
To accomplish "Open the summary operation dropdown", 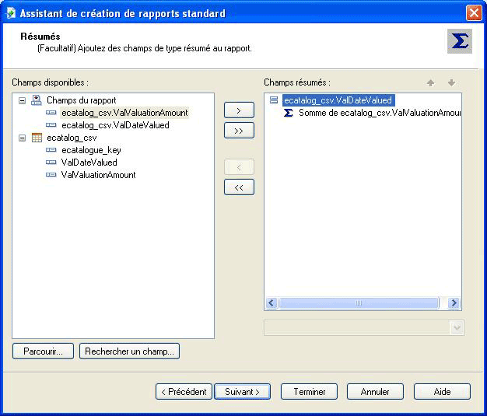I will (456, 328).
